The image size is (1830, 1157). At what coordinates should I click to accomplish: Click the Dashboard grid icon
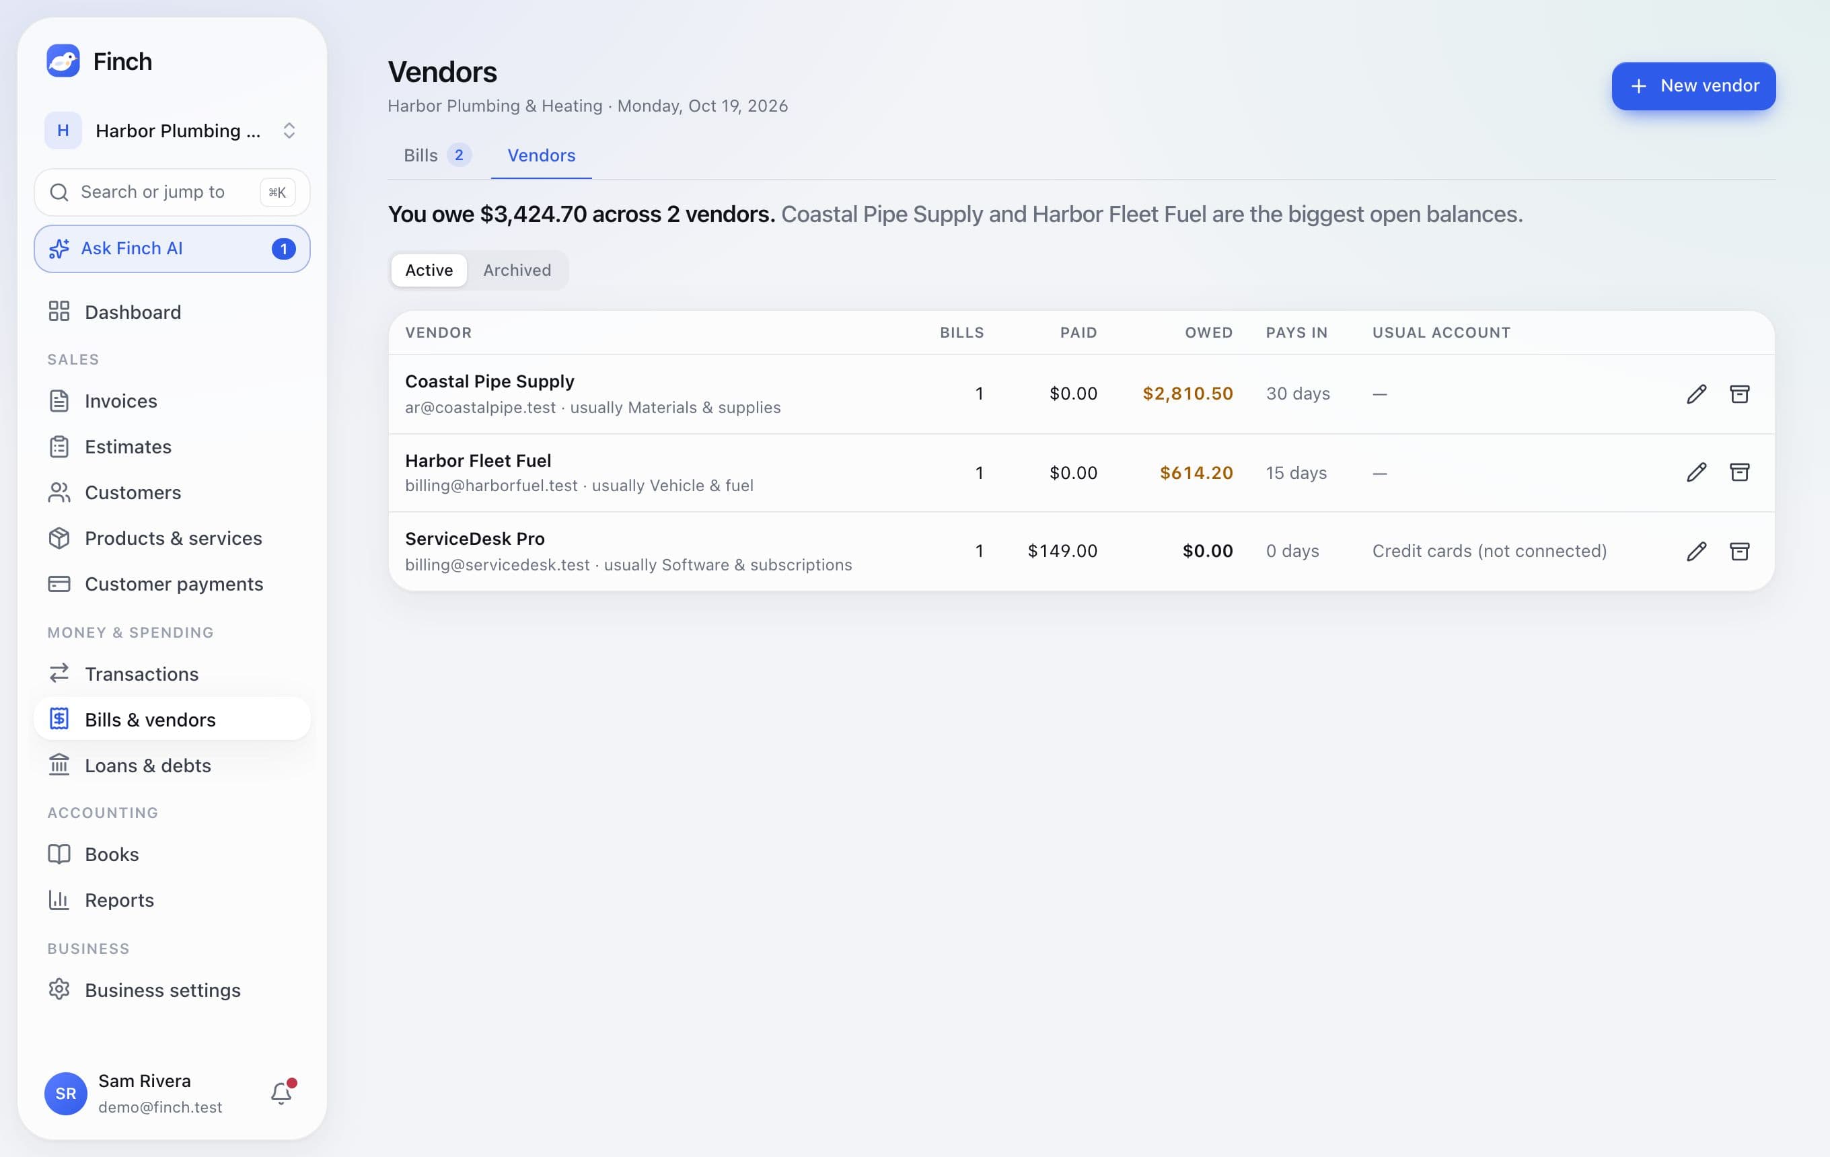point(59,311)
